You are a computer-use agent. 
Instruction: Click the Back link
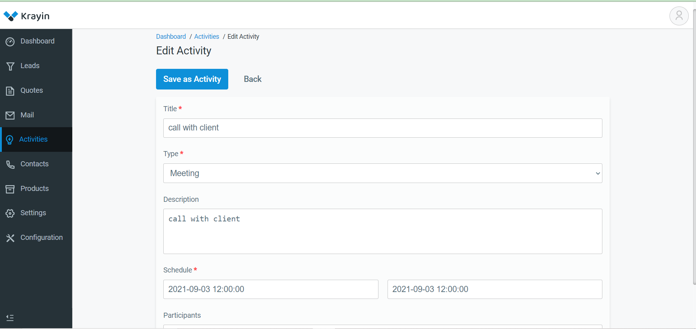[253, 79]
